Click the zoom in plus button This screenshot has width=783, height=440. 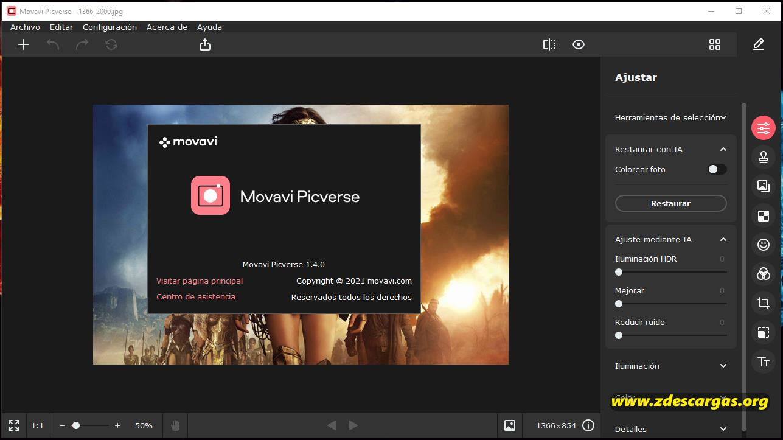[117, 425]
